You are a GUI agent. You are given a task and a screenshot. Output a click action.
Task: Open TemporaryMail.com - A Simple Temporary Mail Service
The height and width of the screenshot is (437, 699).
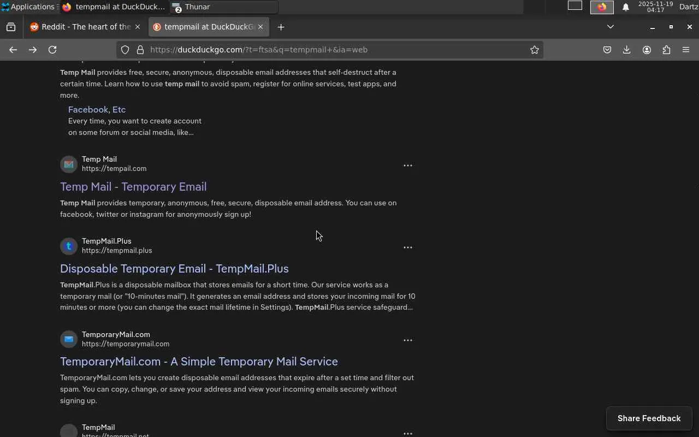[199, 362]
